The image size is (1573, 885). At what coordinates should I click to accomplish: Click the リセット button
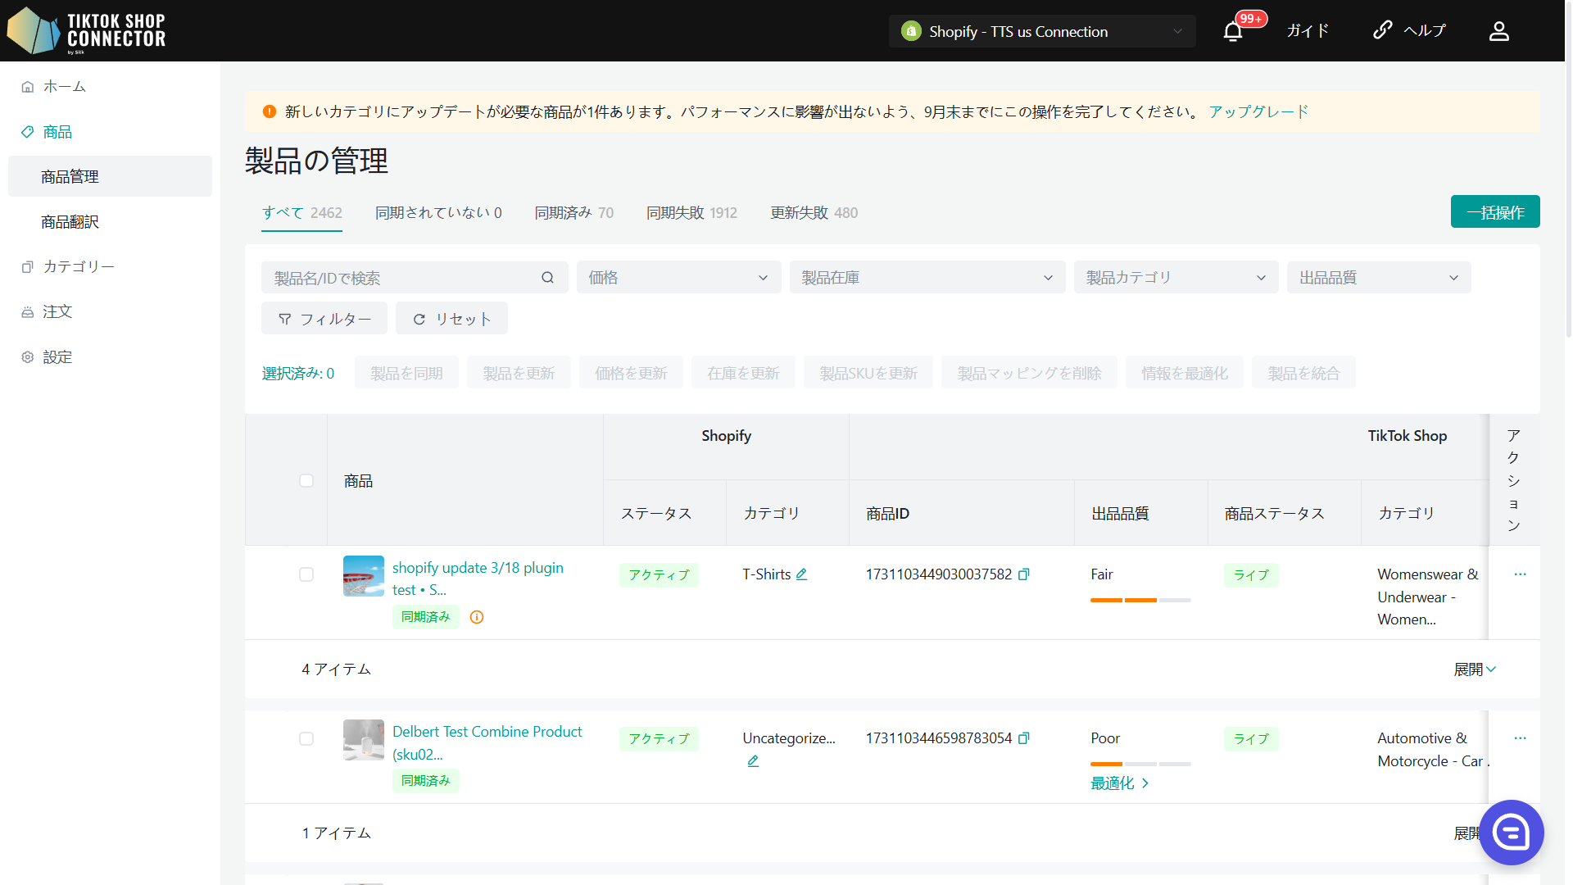pos(451,318)
